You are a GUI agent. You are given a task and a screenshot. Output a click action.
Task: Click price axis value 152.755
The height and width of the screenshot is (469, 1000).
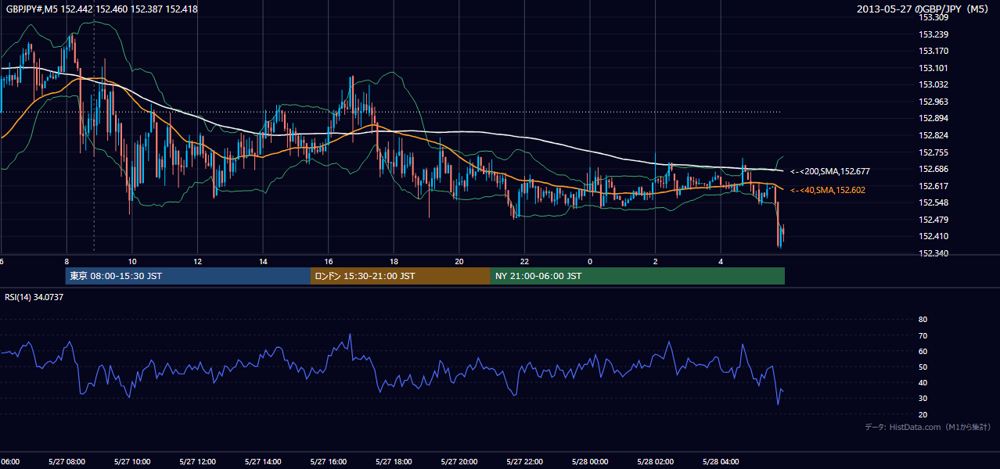tap(933, 152)
